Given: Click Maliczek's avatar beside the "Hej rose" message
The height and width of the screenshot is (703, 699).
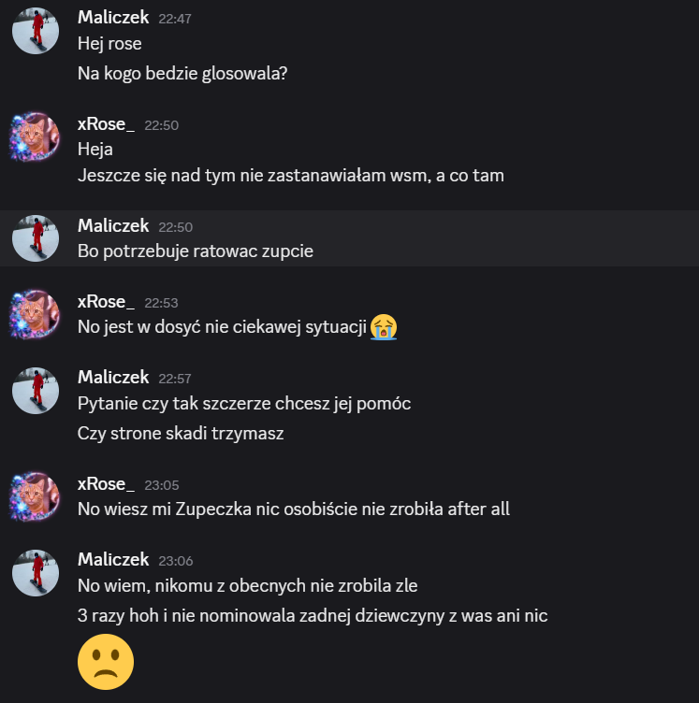Looking at the screenshot, I should click(36, 31).
